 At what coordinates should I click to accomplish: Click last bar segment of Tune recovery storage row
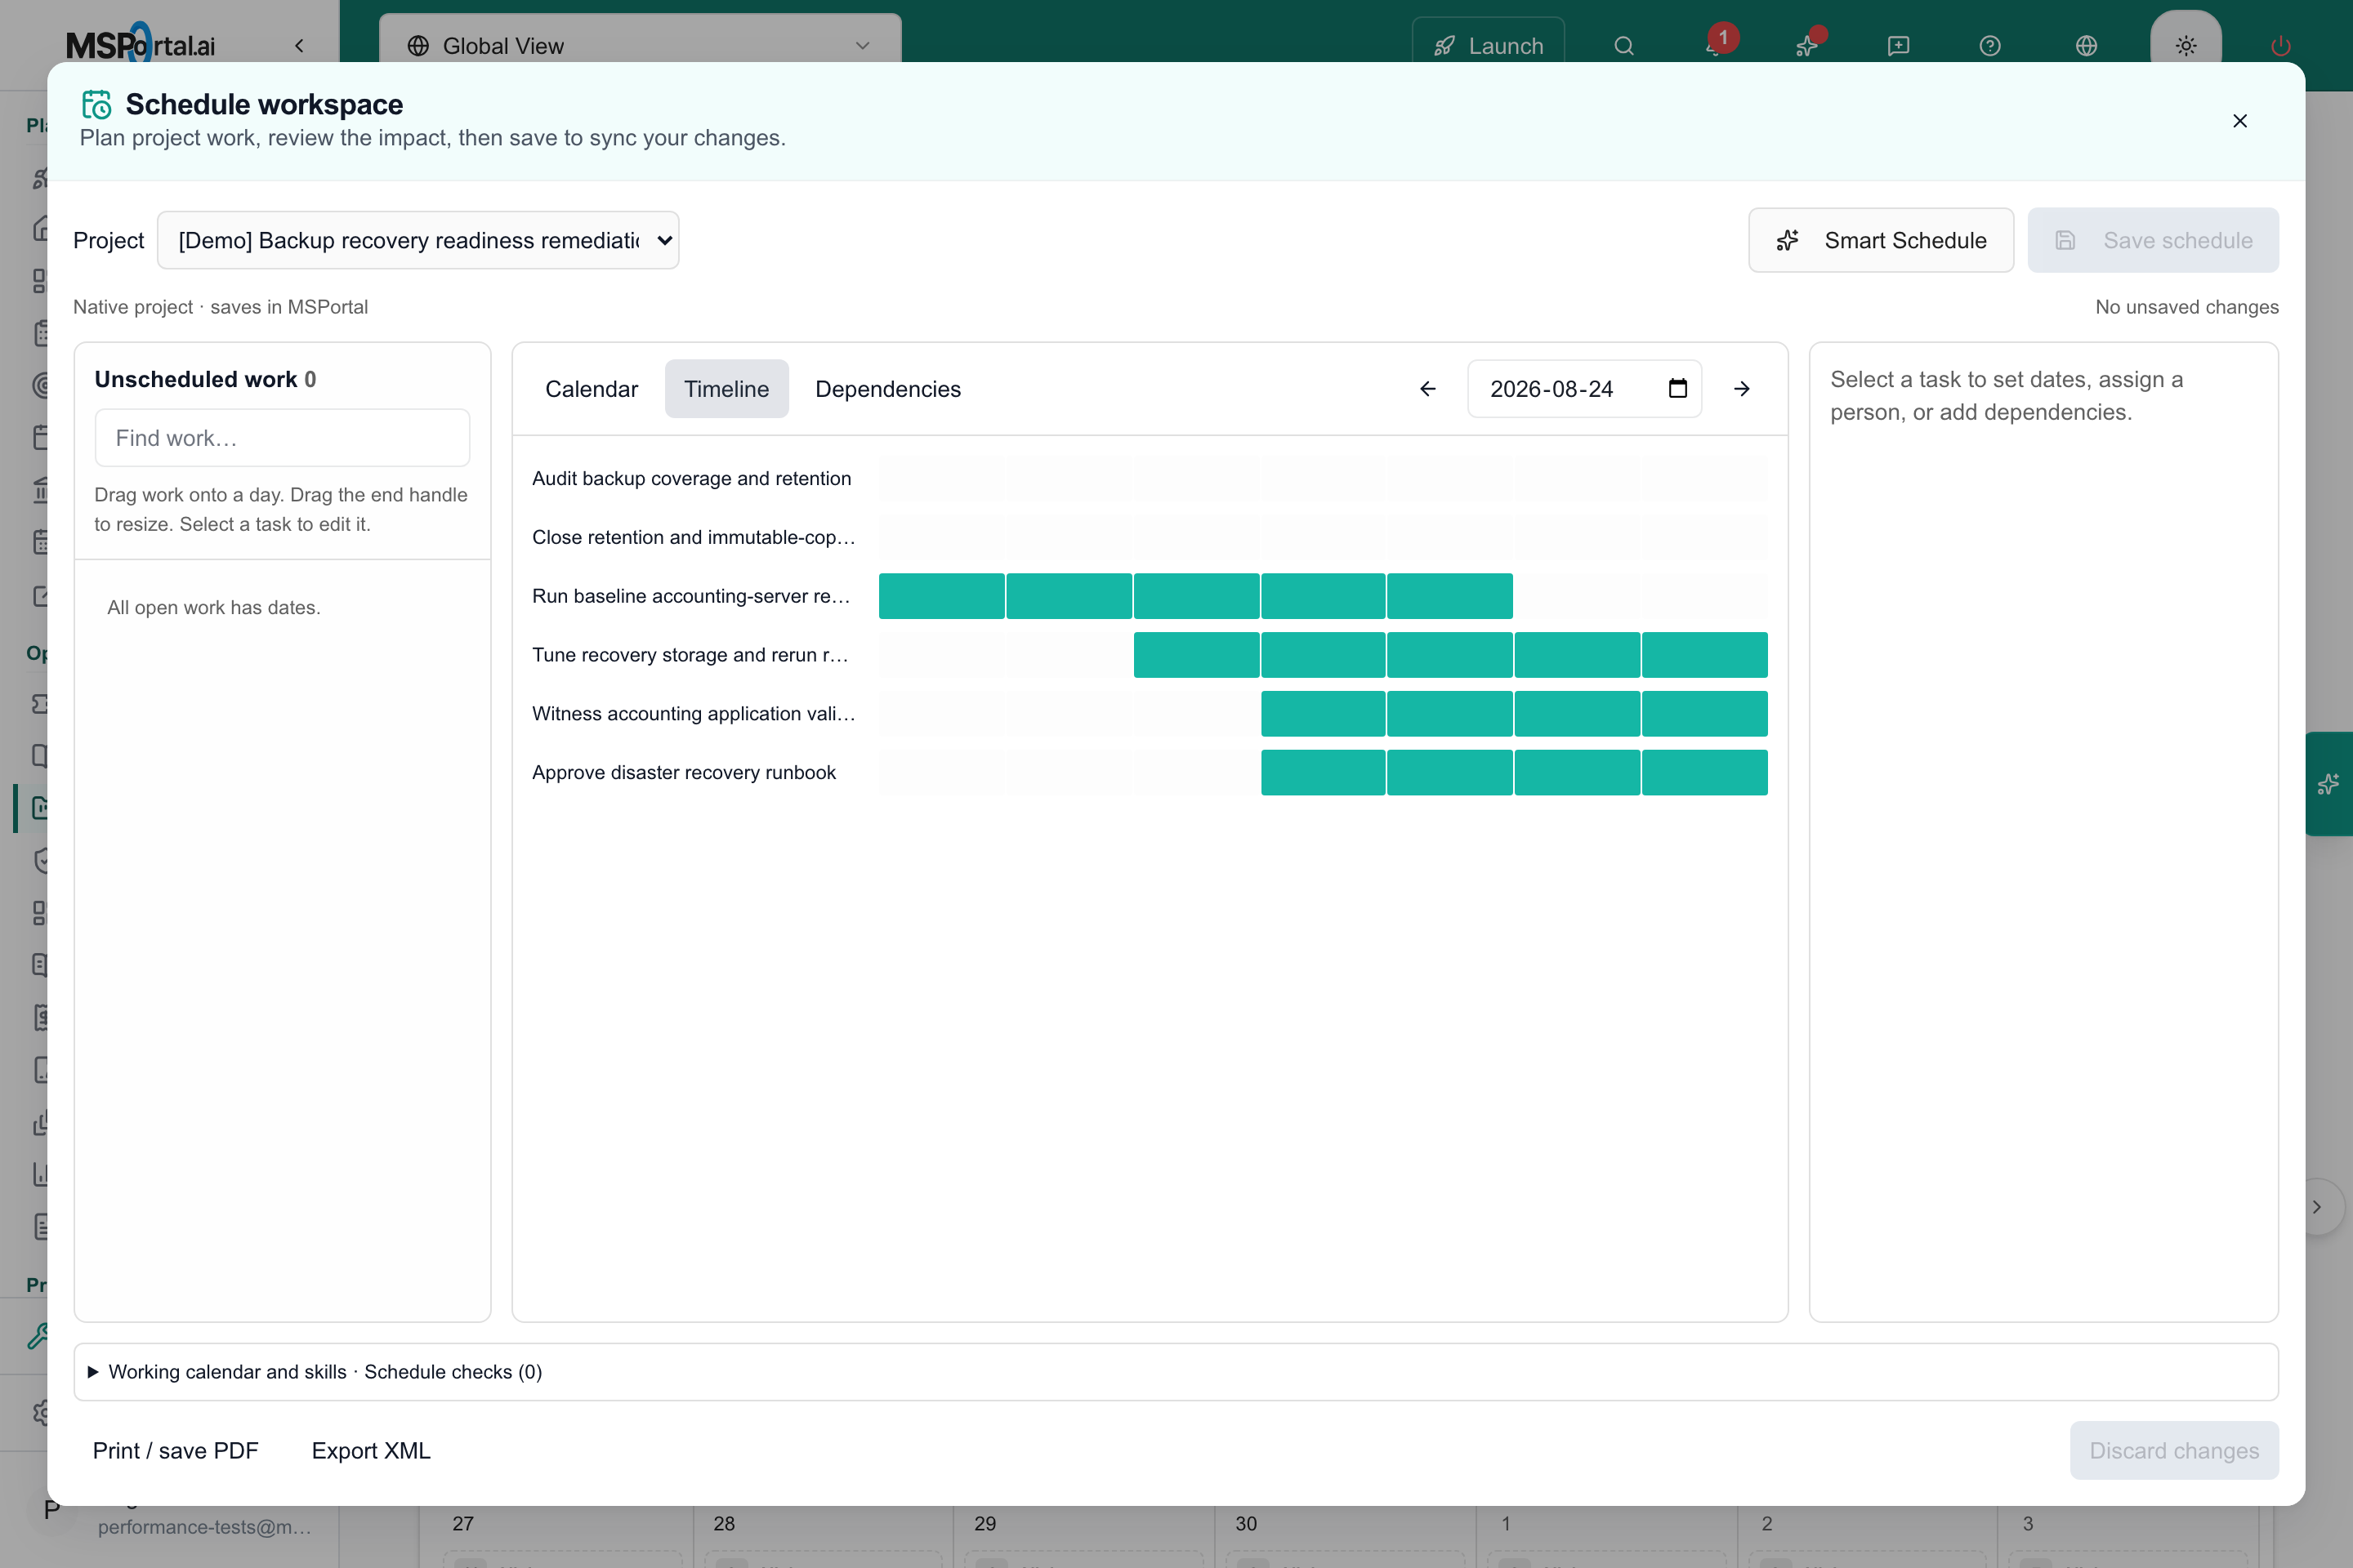(x=1705, y=655)
